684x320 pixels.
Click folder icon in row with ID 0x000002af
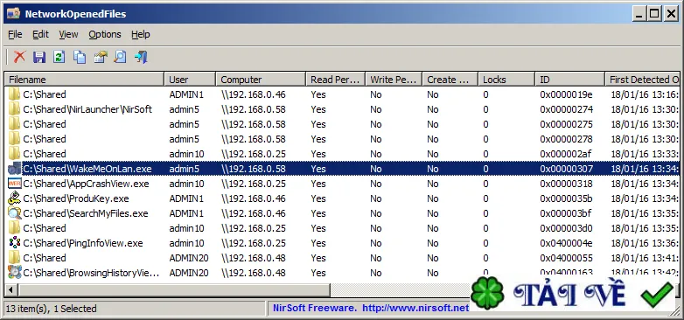pyautogui.click(x=14, y=154)
